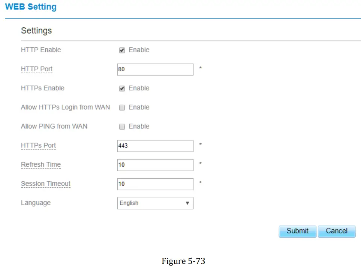Image resolution: width=361 pixels, height=274 pixels.
Task: Click the WEB Setting page title
Action: tap(31, 7)
